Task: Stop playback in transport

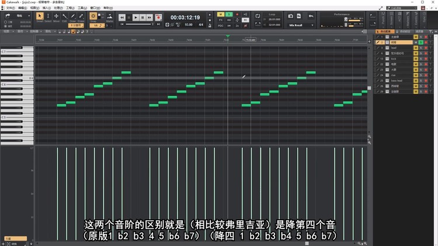Action: click(129, 17)
